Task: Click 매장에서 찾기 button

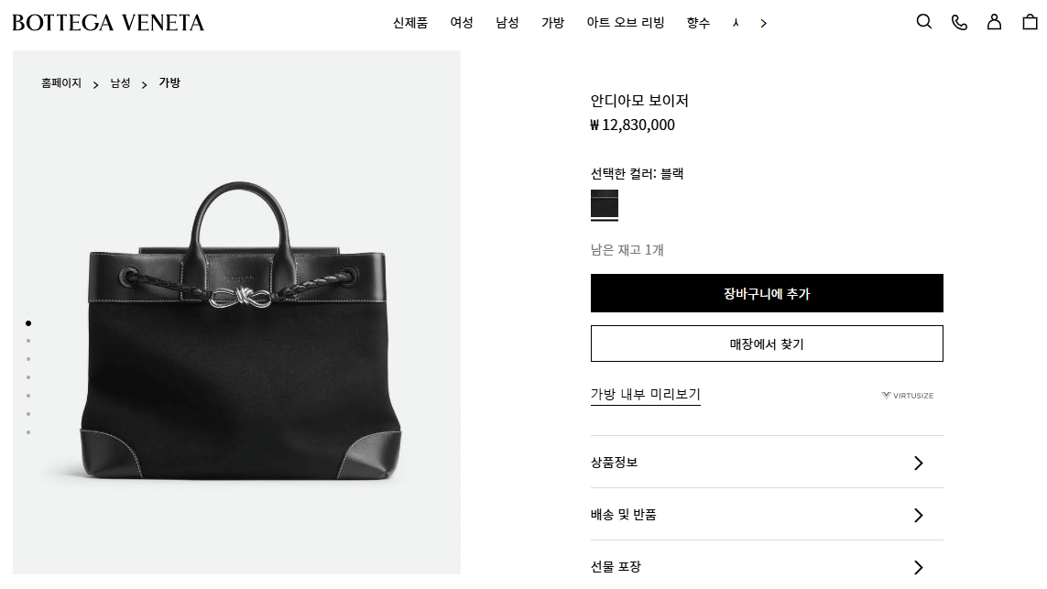Action: (767, 344)
